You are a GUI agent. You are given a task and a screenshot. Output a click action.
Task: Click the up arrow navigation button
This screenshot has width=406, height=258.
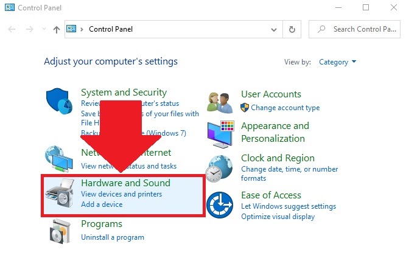coord(57,29)
